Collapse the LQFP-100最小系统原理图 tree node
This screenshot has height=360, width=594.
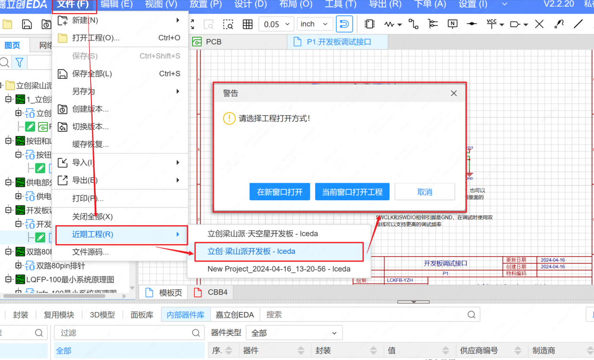(x=8, y=279)
